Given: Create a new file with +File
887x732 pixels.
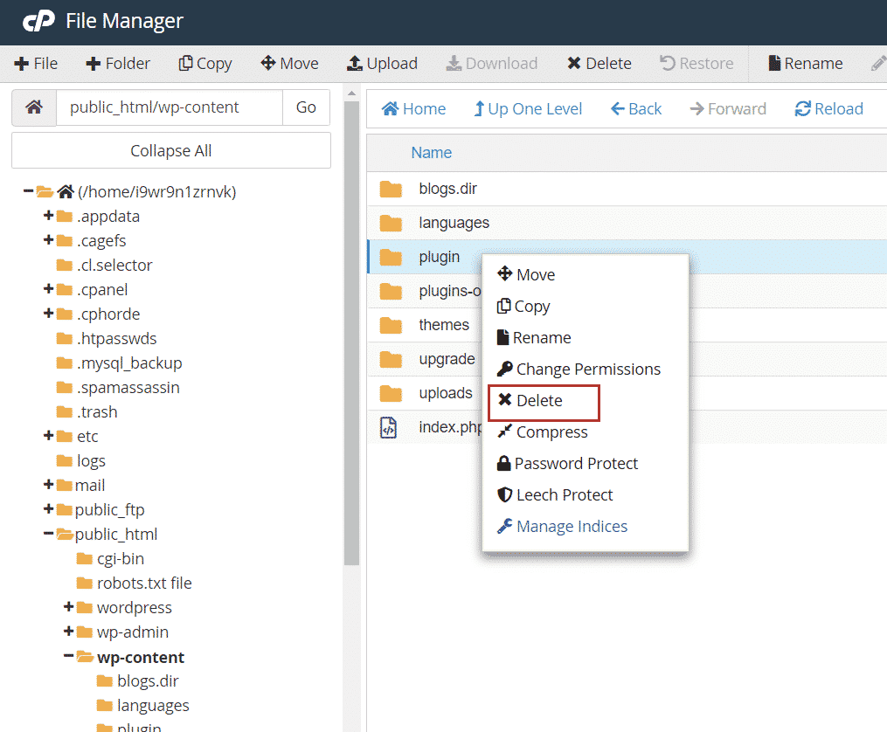Looking at the screenshot, I should (36, 63).
